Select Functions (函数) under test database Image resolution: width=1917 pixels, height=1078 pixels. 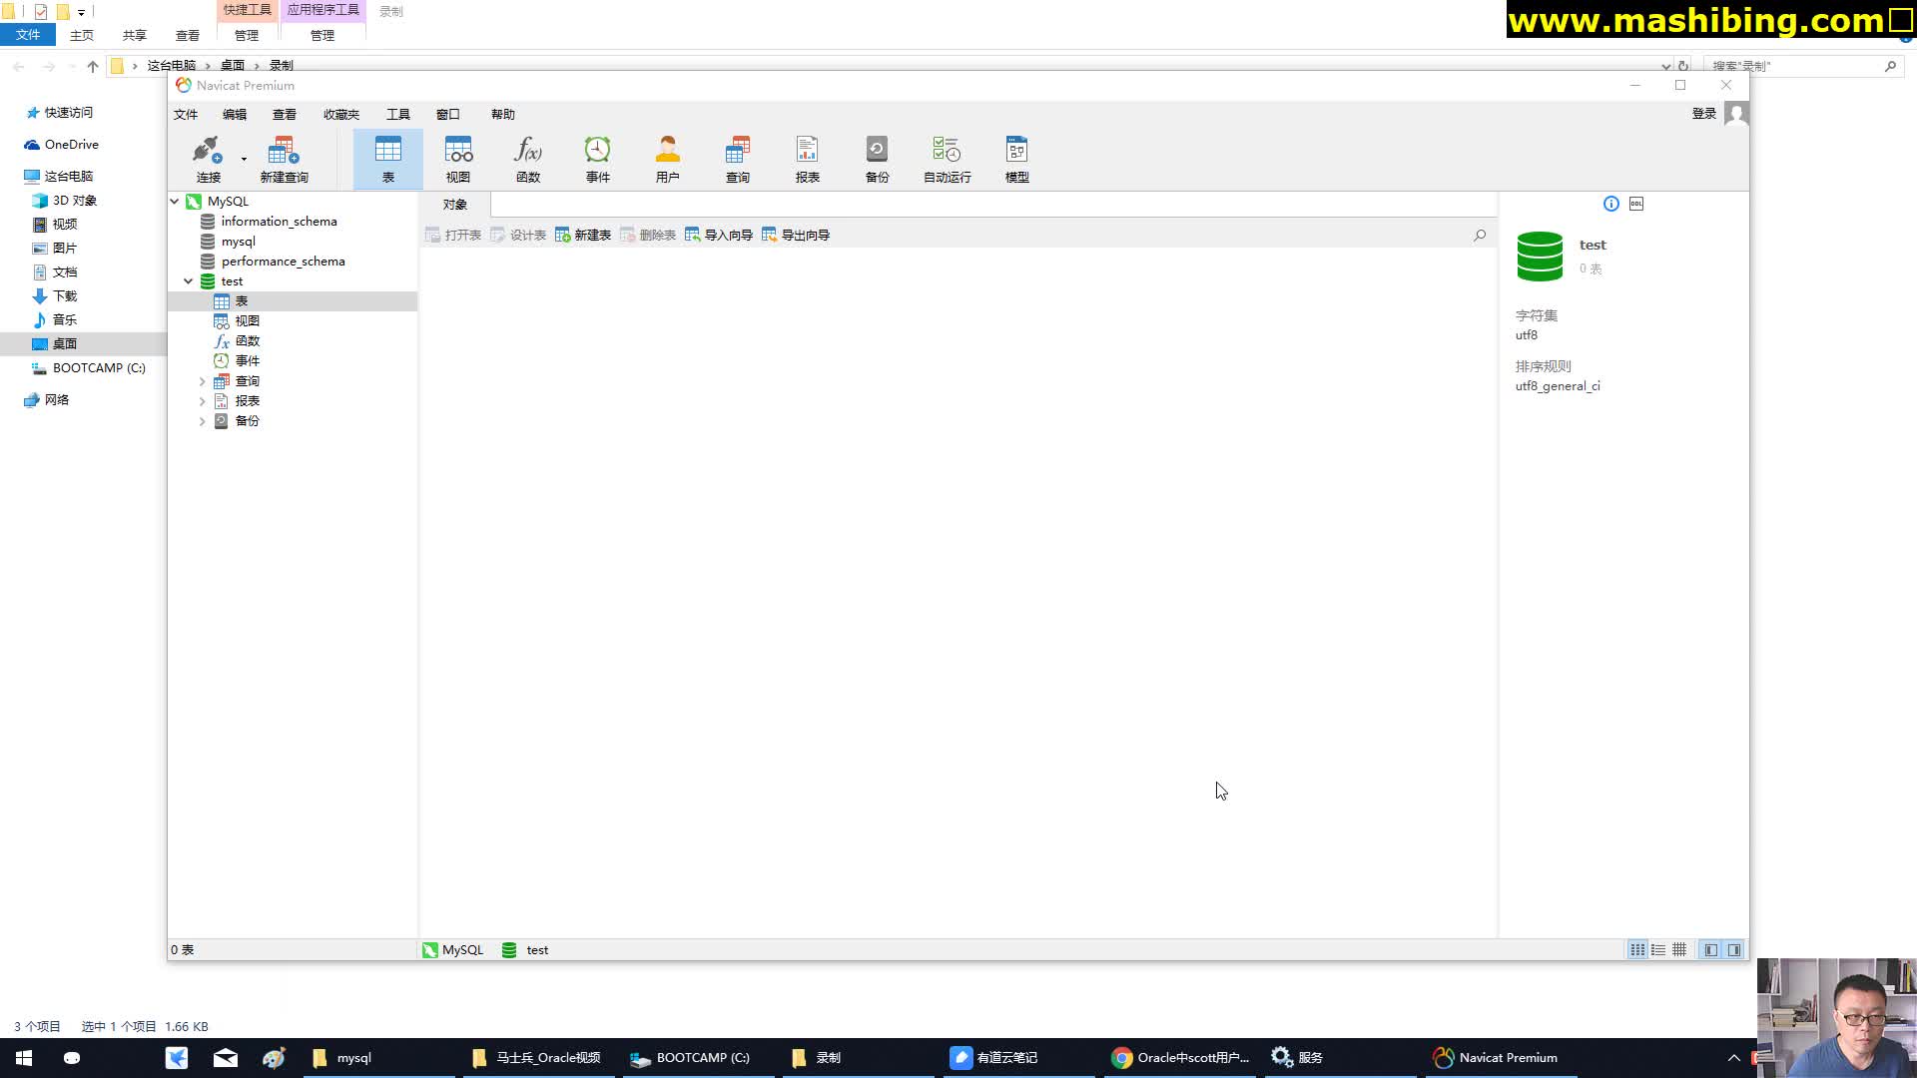tap(247, 341)
